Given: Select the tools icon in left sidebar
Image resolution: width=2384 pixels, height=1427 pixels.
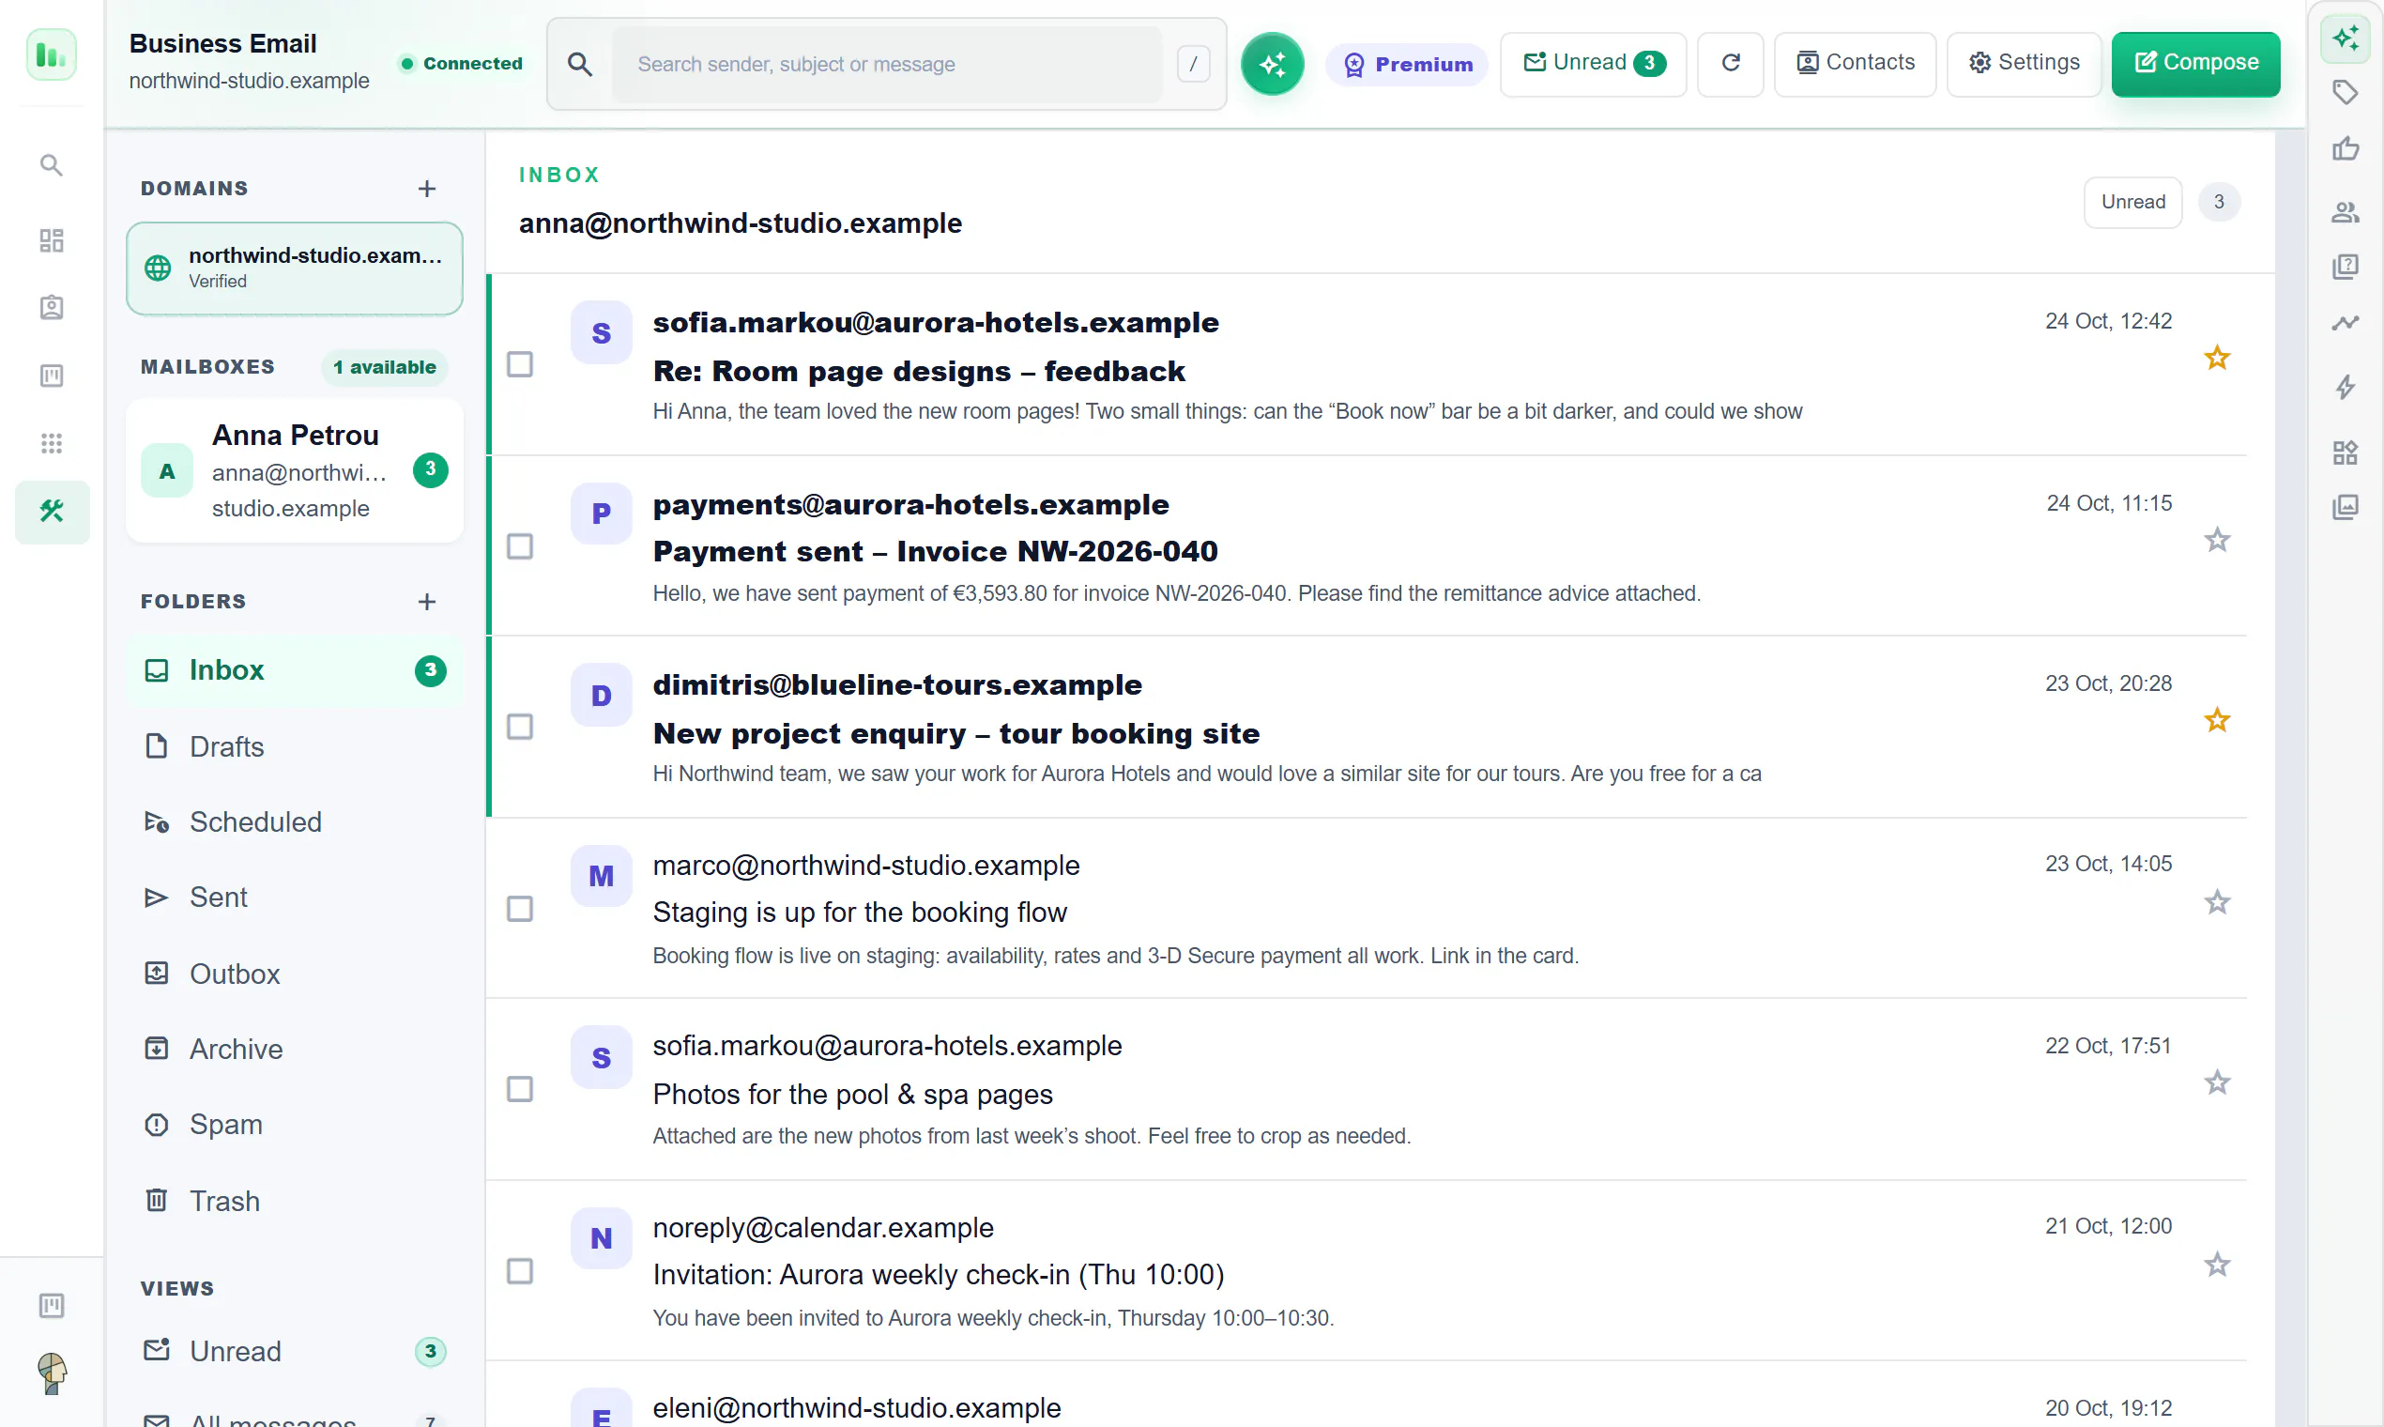Looking at the screenshot, I should tap(52, 512).
